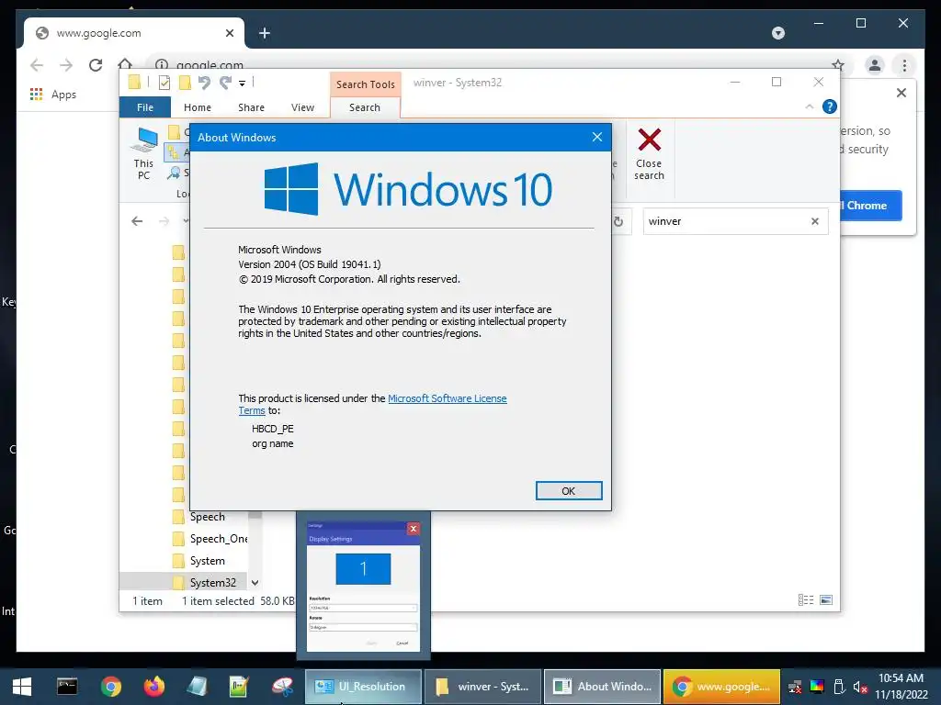Launch Chrome from pinned taskbar icon
Image resolution: width=941 pixels, height=705 pixels.
(x=111, y=687)
